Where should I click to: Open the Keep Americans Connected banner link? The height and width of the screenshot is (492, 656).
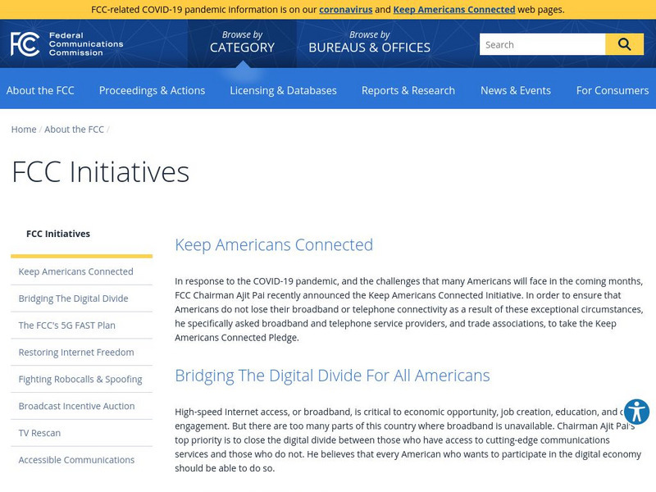click(x=453, y=10)
